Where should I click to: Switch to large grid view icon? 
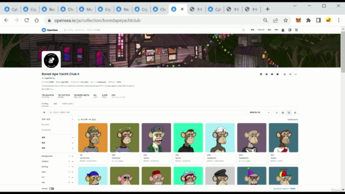point(283,113)
